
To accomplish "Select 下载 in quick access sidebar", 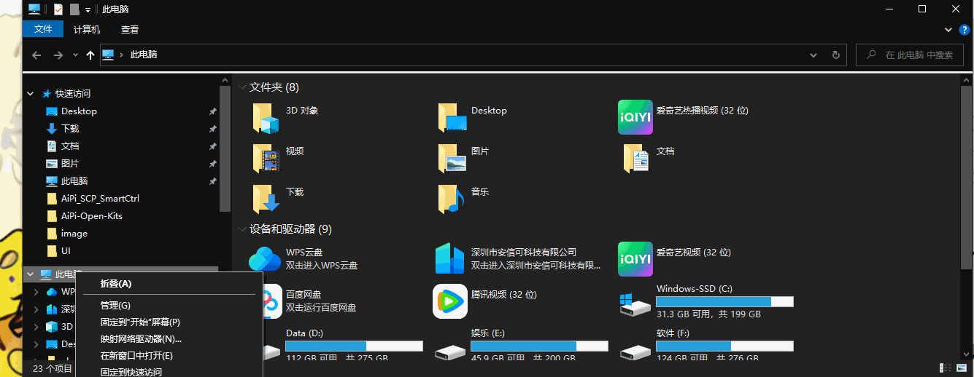I will pyautogui.click(x=70, y=129).
